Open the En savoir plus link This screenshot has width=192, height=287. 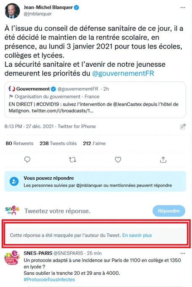[137, 235]
